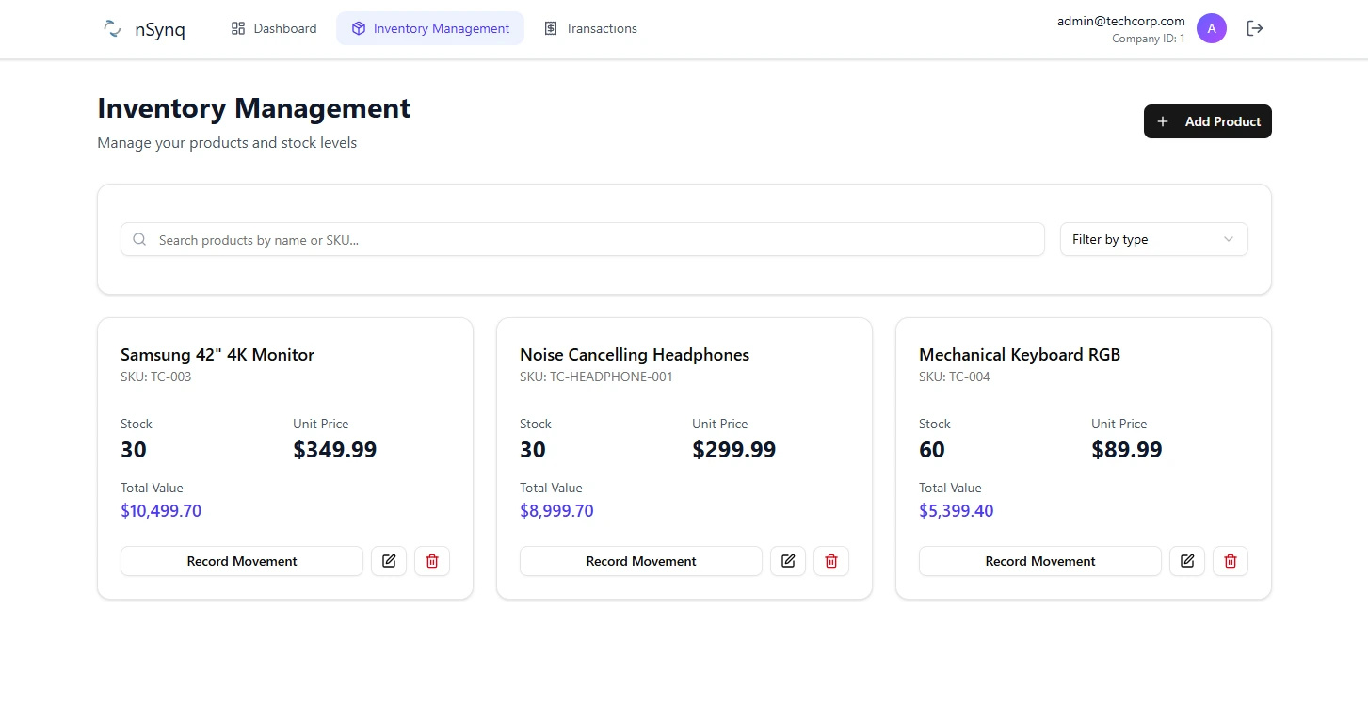This screenshot has height=722, width=1368.
Task: Click the Add Product button
Action: coord(1207,120)
